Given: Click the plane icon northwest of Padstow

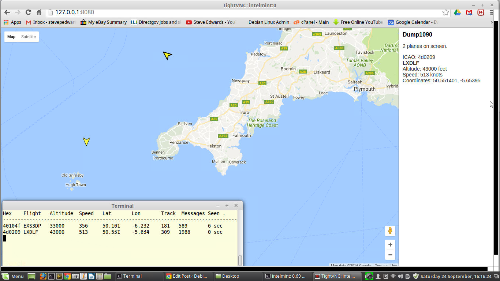Looking at the screenshot, I should pos(167,55).
